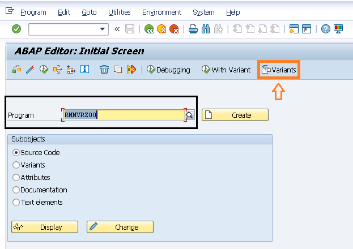Click the Where-Used List arrow icon
Viewport: 353px width, 249px height.
(x=58, y=70)
